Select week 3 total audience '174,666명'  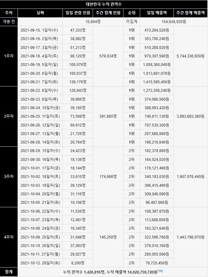(x=108, y=176)
